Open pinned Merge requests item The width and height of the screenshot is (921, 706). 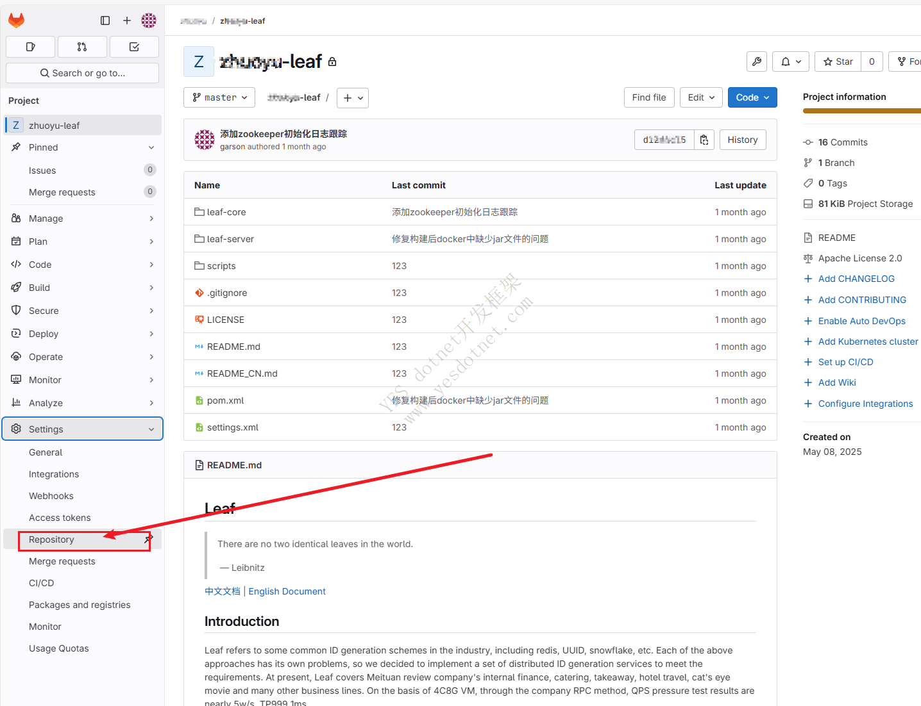pyautogui.click(x=82, y=192)
